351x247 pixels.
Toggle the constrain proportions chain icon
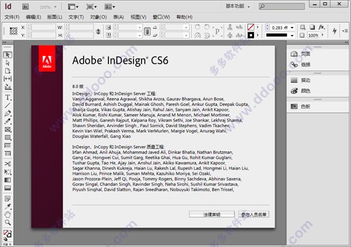pyautogui.click(x=147, y=32)
